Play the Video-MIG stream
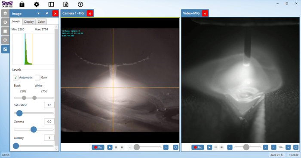301x158 pixels. pyautogui.click(x=209, y=147)
